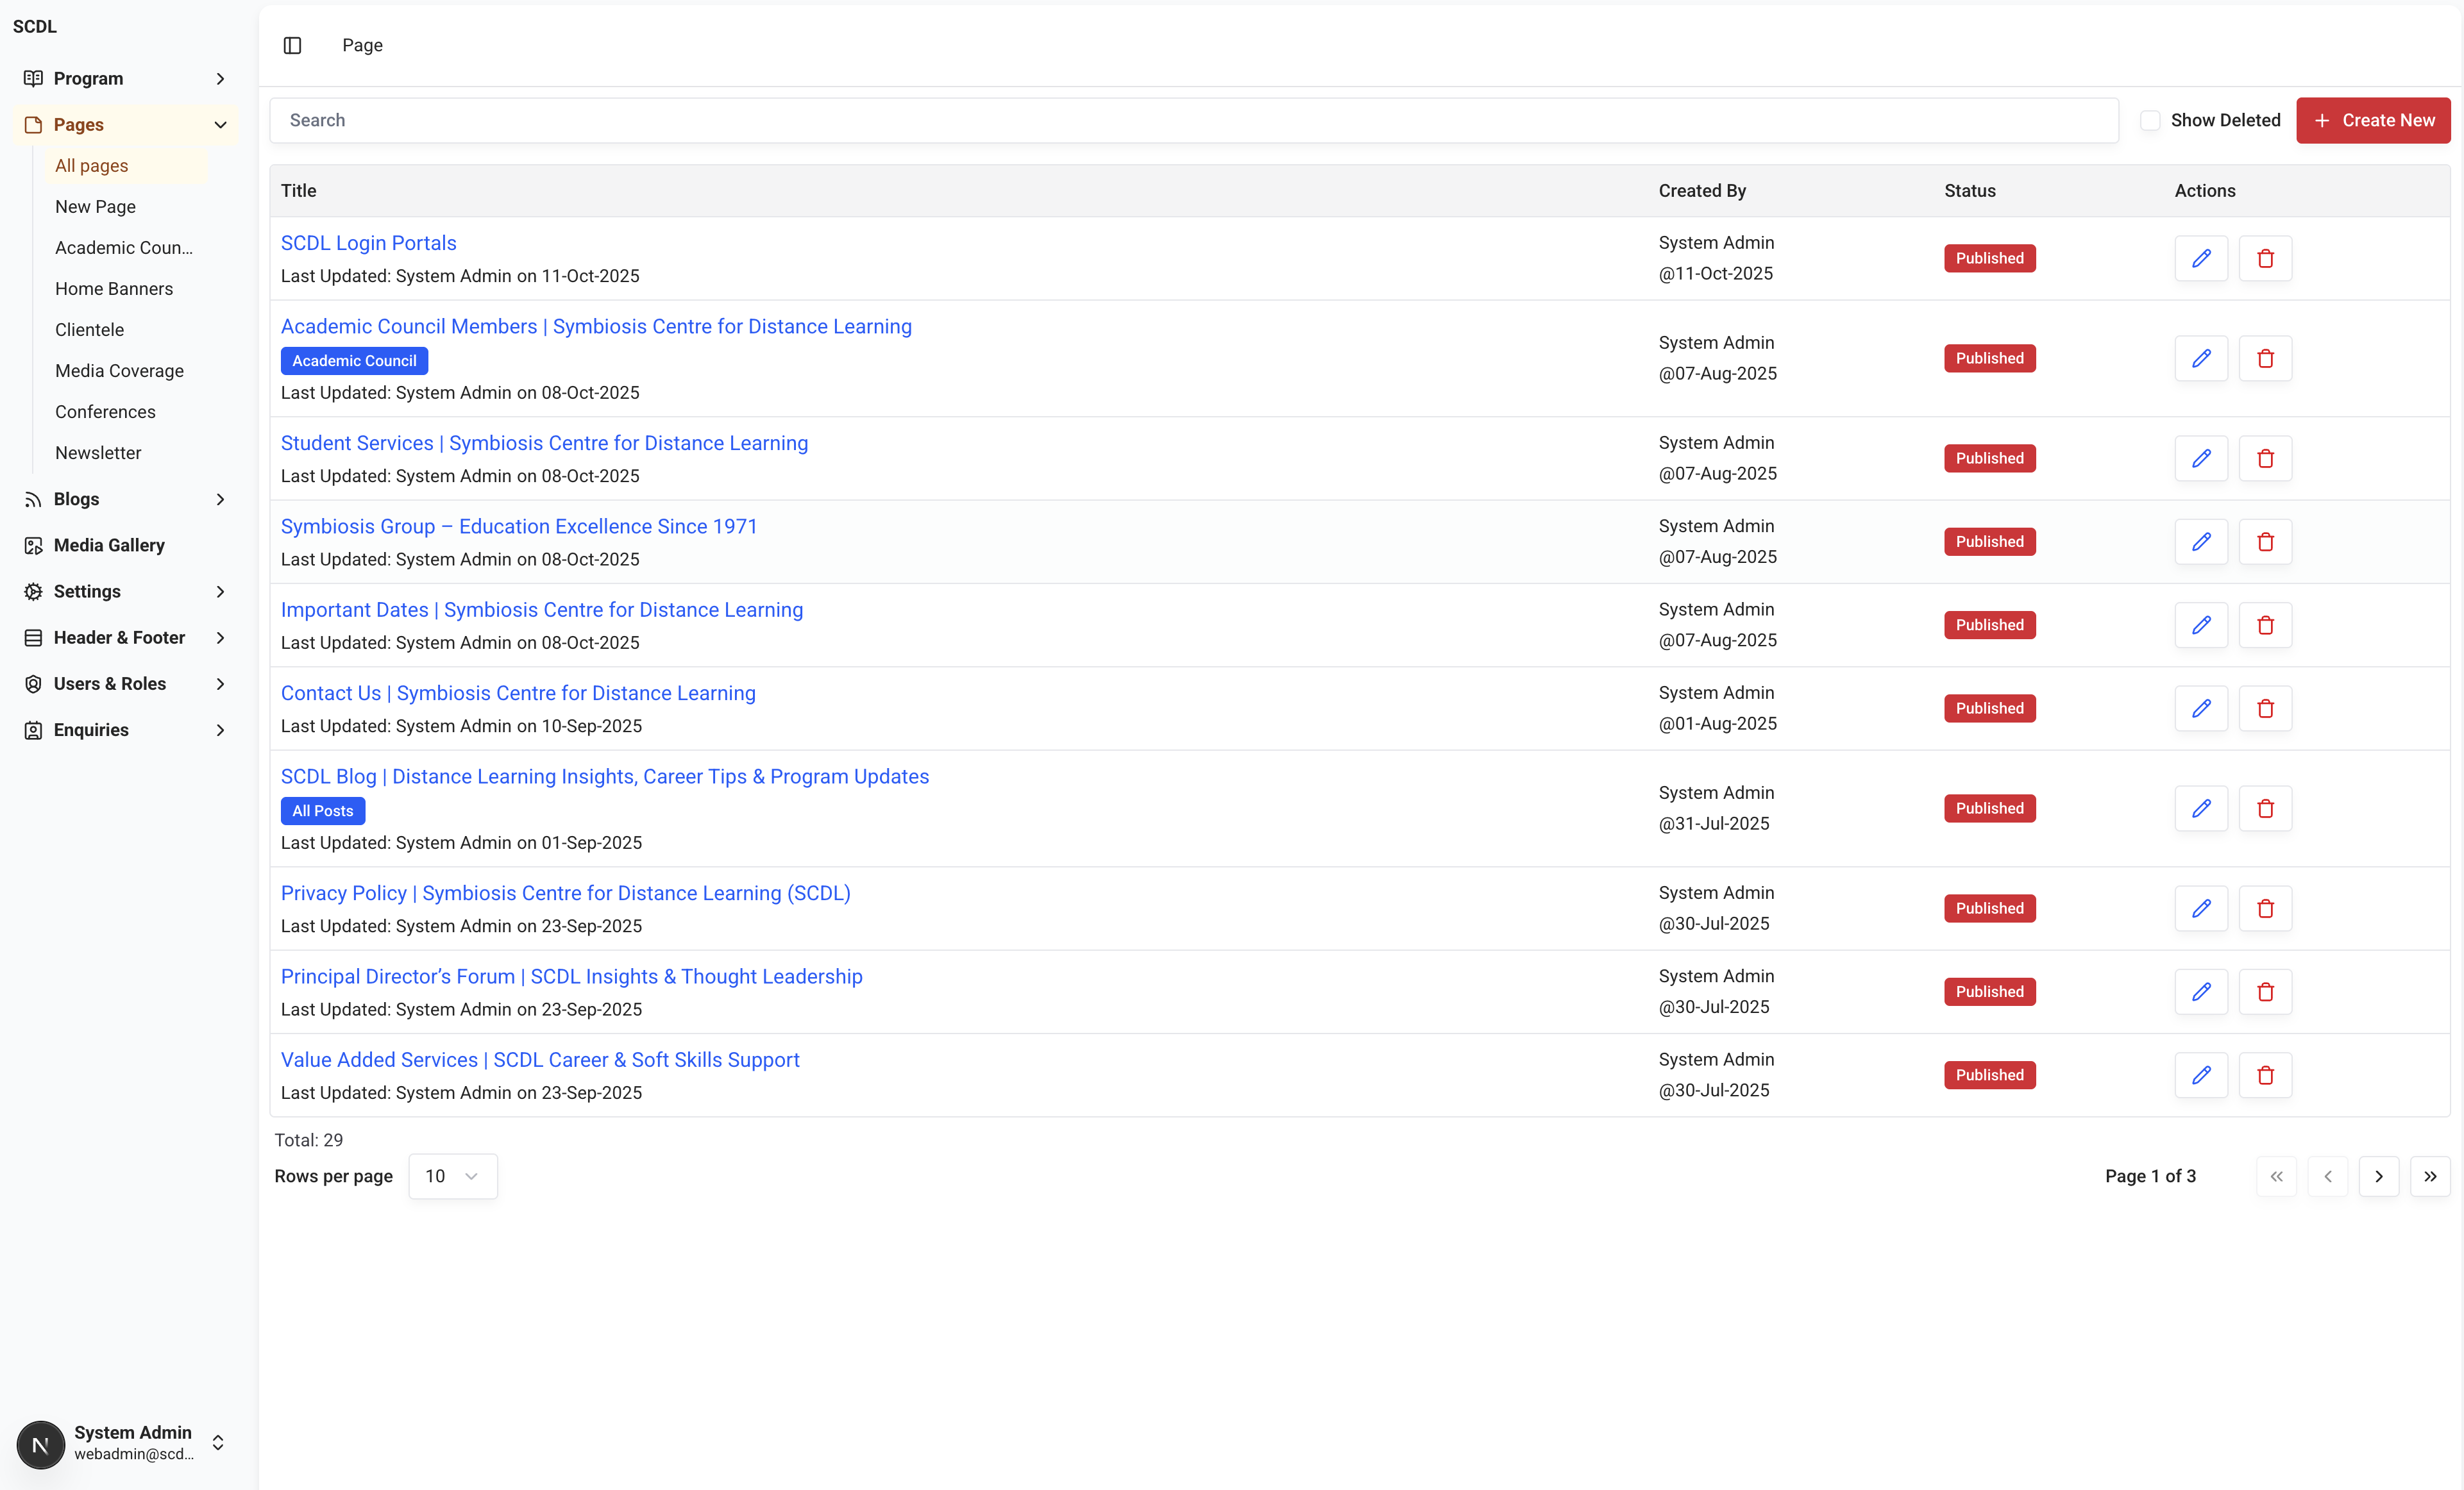Select Home Banners in sidebar
The image size is (2464, 1490).
[114, 288]
